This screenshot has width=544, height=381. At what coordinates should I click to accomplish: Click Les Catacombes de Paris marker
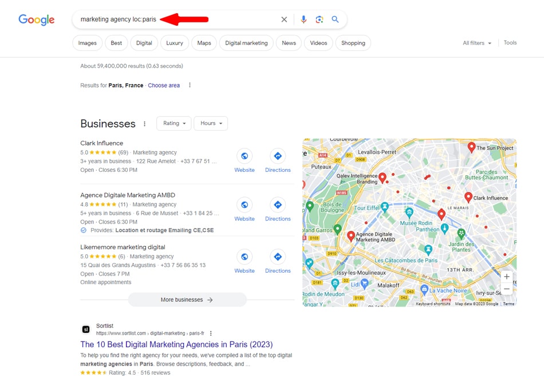coord(428,249)
